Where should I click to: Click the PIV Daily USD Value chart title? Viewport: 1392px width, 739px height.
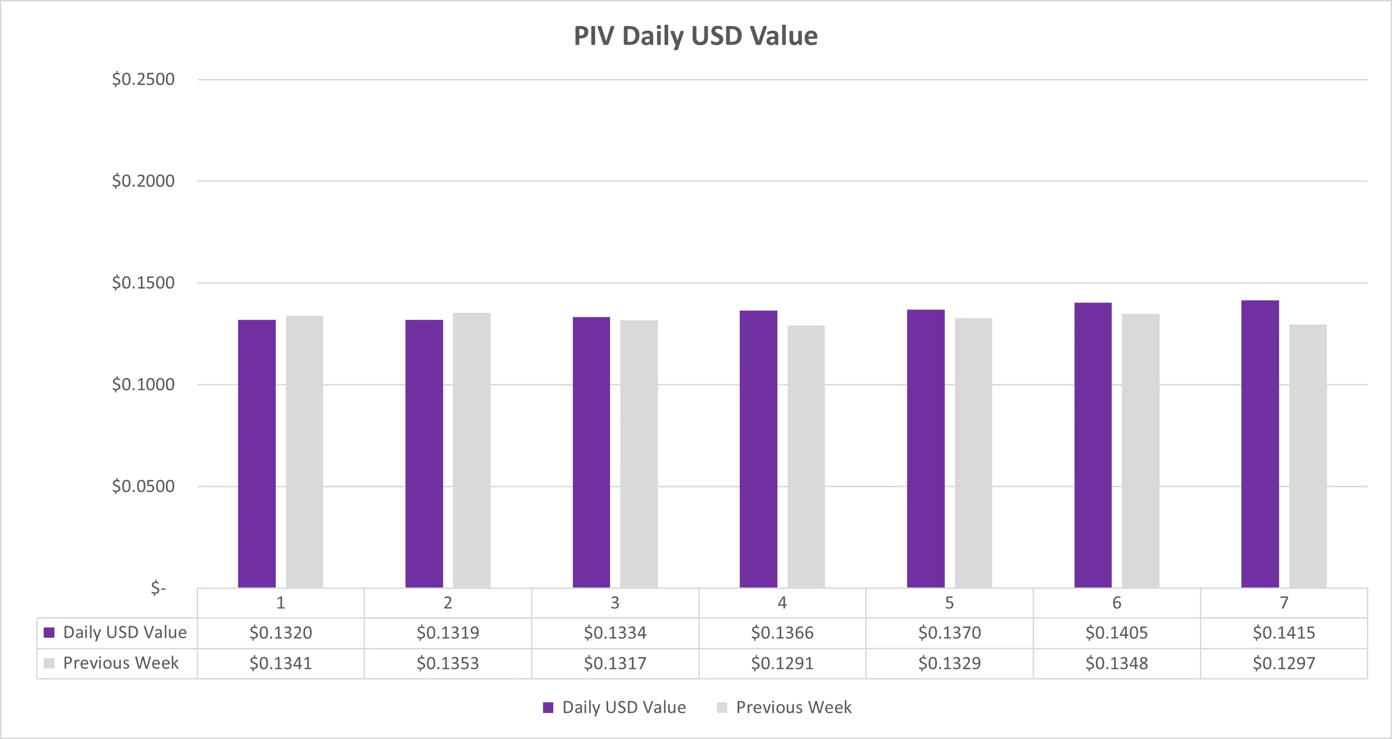[696, 36]
